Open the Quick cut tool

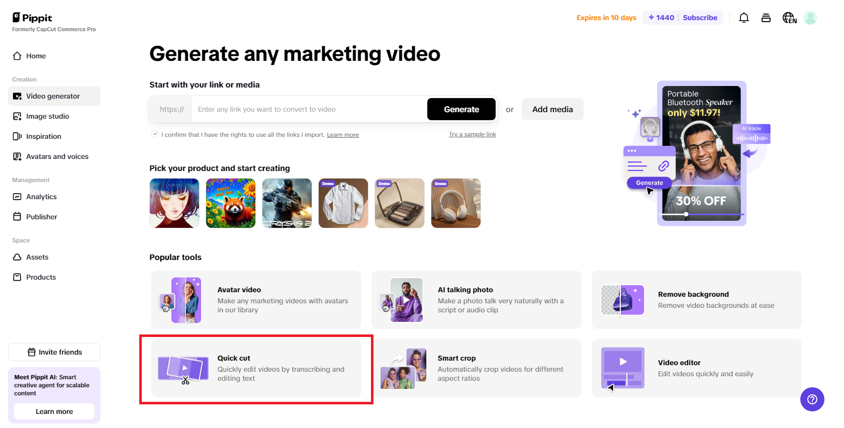tap(256, 368)
